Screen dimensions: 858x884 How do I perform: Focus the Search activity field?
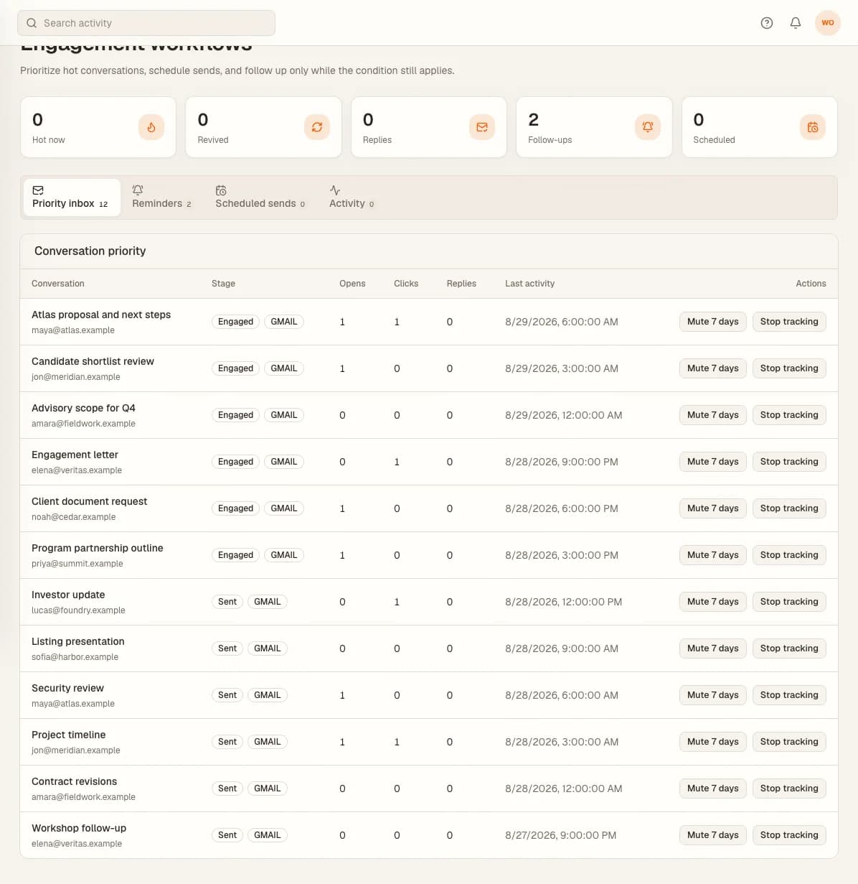[x=146, y=23]
